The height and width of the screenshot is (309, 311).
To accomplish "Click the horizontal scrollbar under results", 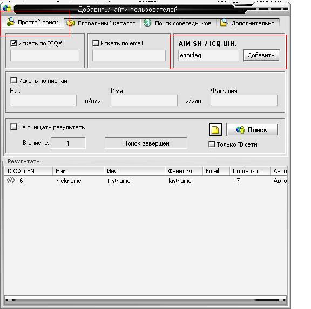I will [x=145, y=300].
